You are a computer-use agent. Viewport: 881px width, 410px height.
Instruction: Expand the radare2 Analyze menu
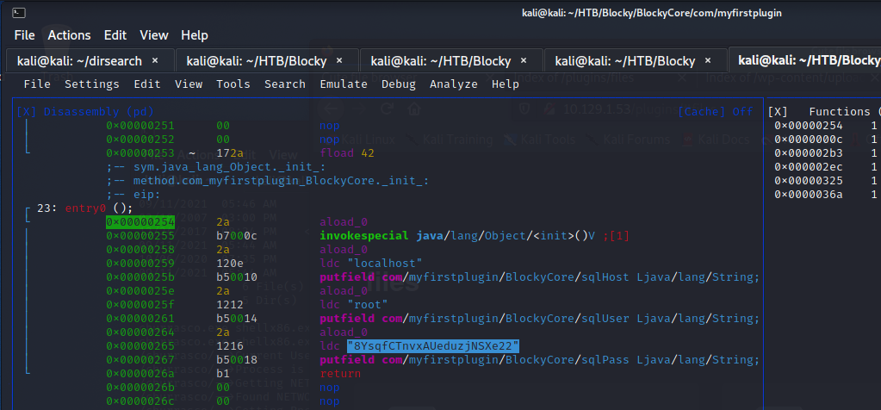pos(454,84)
